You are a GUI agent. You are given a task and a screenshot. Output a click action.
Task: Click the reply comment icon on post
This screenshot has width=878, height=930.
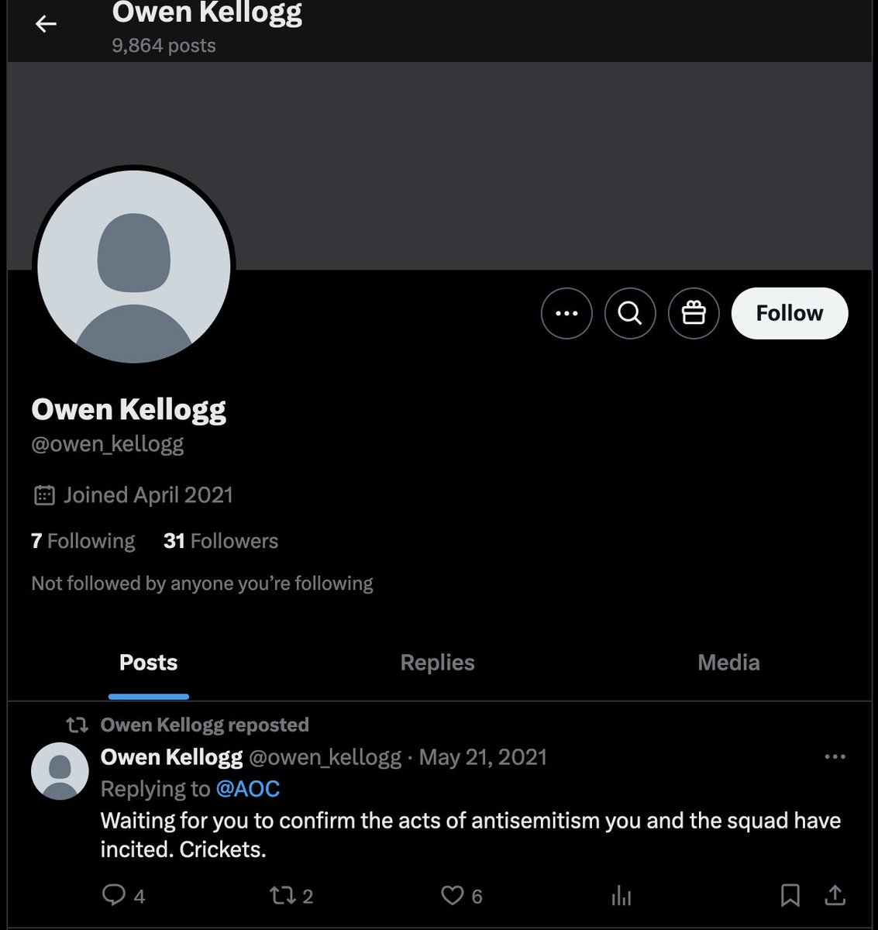coord(114,895)
